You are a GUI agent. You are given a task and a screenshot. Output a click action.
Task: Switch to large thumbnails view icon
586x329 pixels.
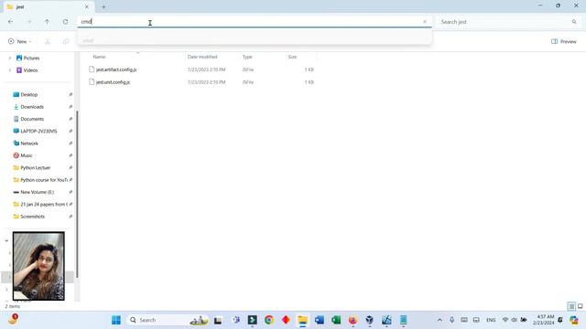pos(580,306)
